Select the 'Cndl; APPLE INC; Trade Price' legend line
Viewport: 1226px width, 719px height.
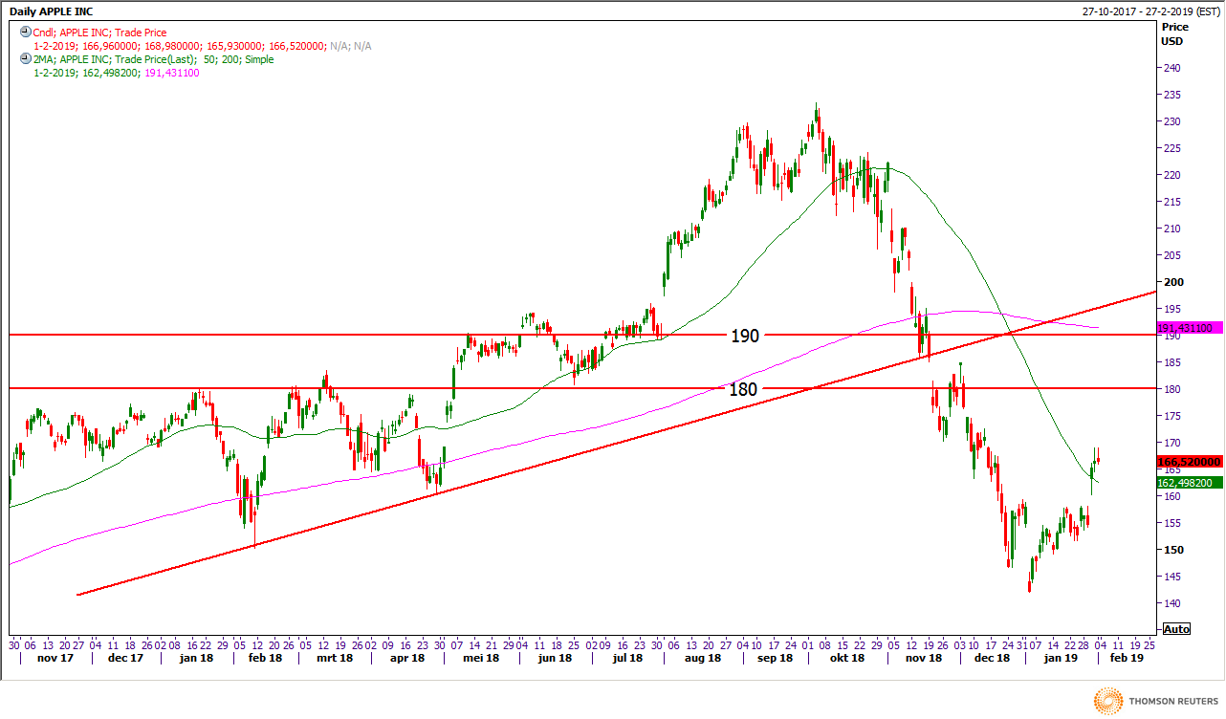click(x=99, y=33)
